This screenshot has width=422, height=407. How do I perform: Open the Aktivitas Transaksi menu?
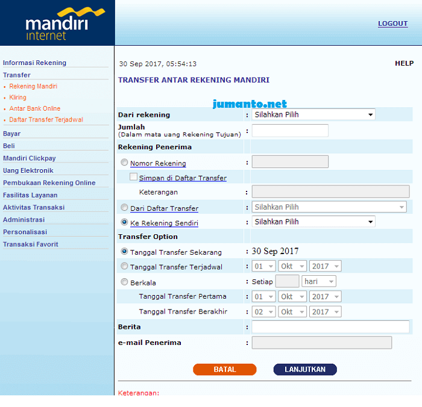click(x=34, y=207)
